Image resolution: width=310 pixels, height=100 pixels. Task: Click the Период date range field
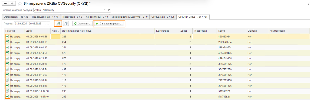[29, 23]
